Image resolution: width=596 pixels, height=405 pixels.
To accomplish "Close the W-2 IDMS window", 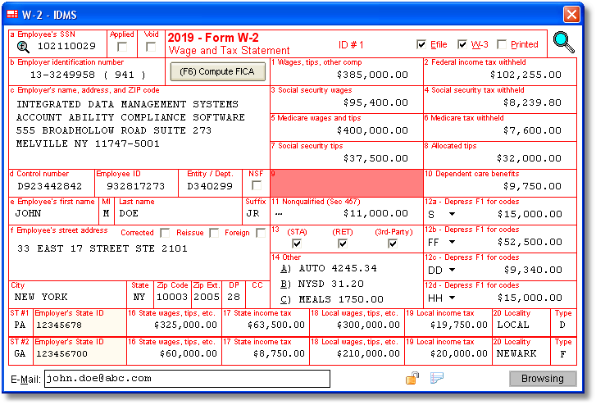I will click(571, 14).
